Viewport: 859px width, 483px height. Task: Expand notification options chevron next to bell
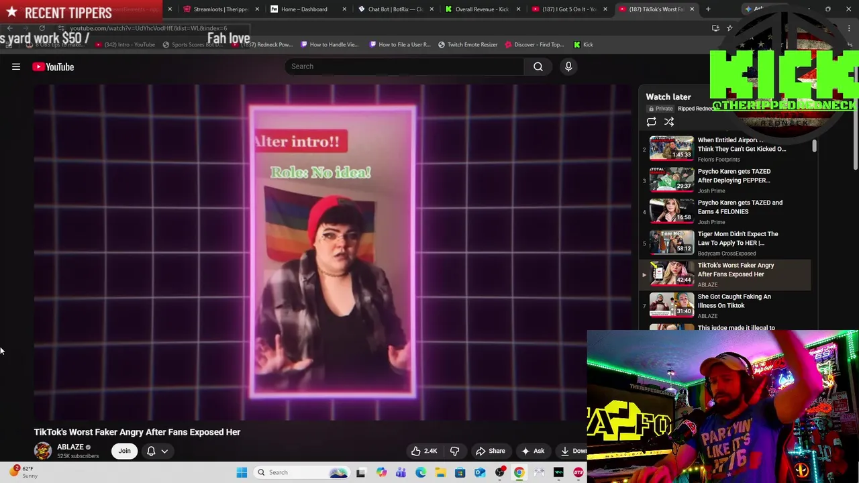[x=164, y=451]
